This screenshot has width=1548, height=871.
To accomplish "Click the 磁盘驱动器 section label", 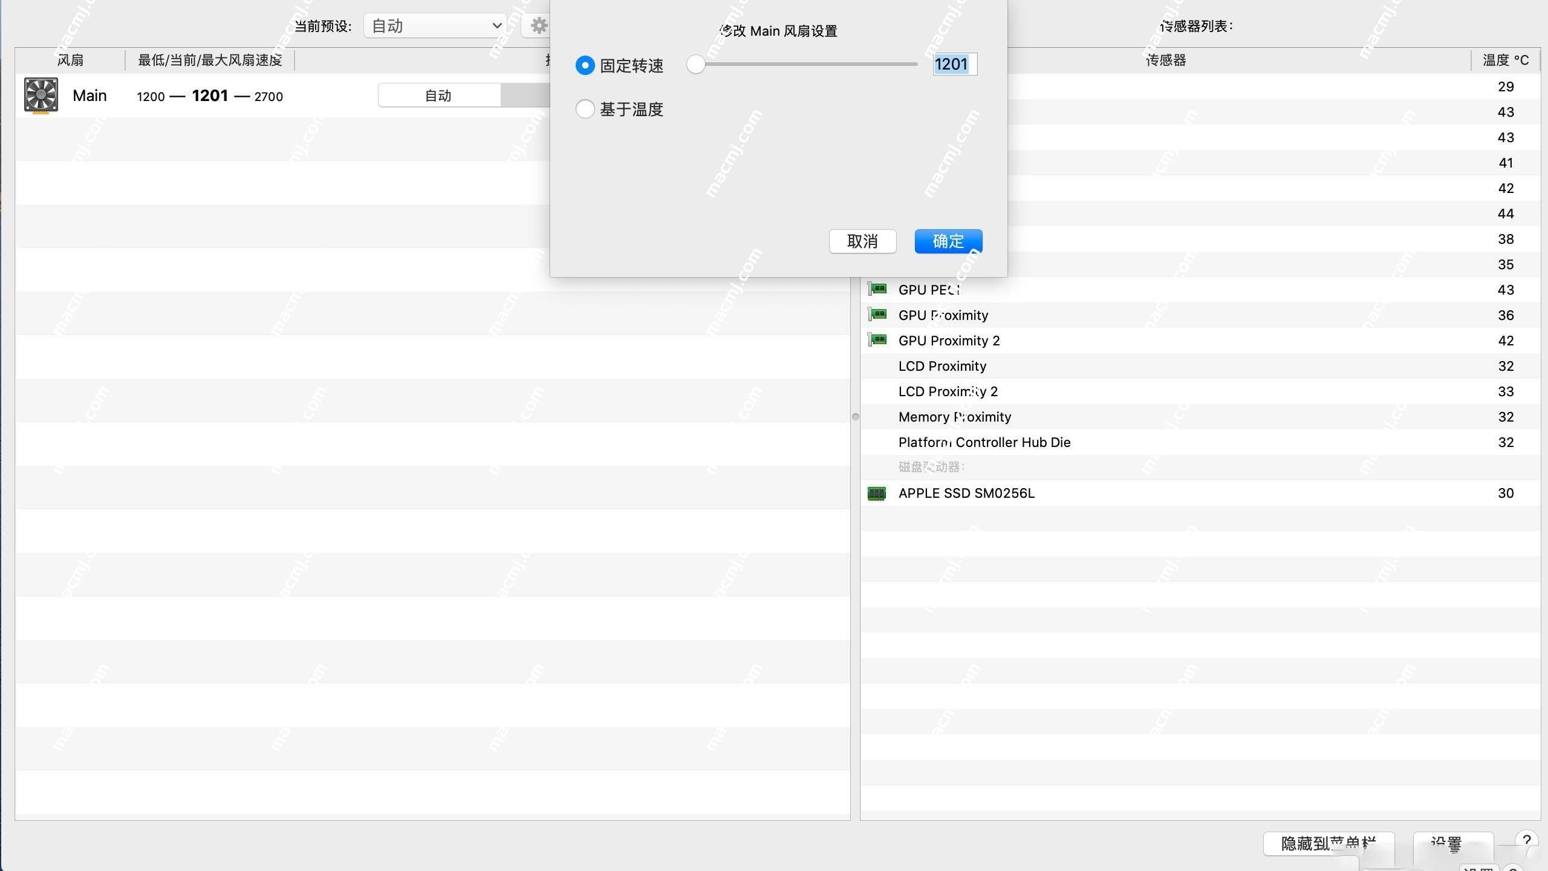I will tap(932, 467).
